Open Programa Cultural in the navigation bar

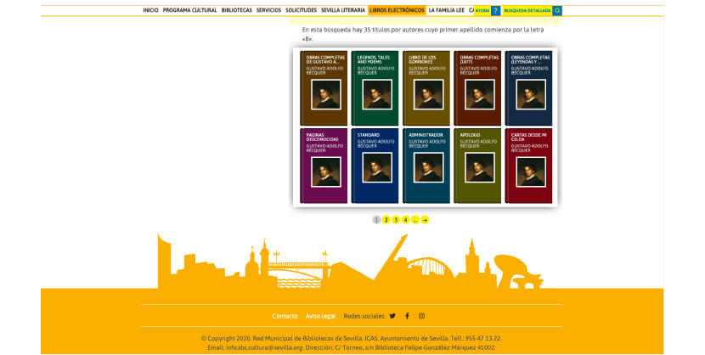coord(189,10)
